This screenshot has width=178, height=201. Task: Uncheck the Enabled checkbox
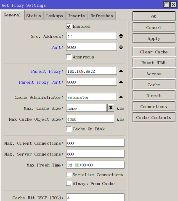coord(69,26)
